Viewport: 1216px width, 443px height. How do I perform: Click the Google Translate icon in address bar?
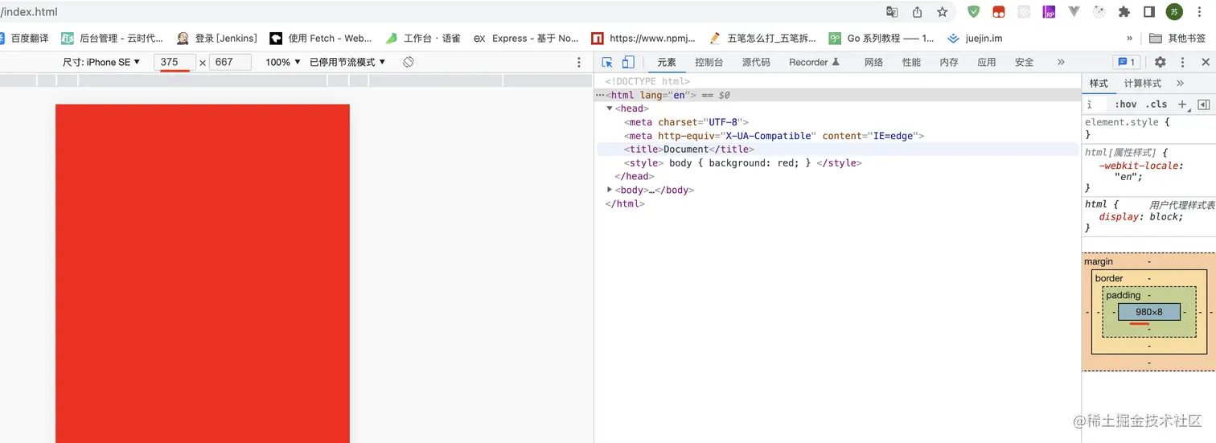(892, 12)
